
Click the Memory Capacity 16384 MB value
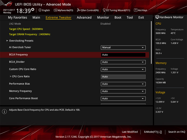coord(161,83)
